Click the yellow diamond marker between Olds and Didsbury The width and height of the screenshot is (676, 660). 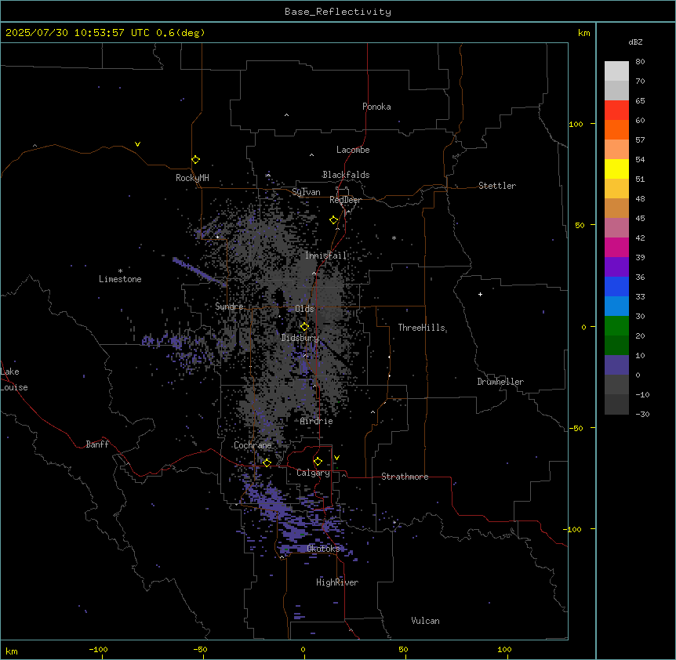(304, 327)
